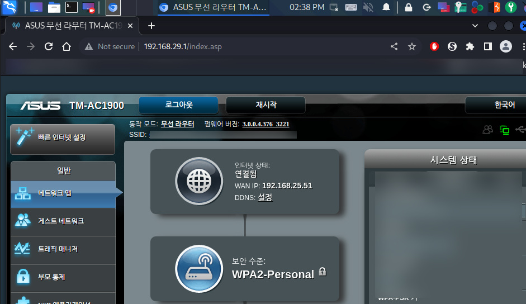Reload the router page
This screenshot has height=304, width=526.
point(49,46)
